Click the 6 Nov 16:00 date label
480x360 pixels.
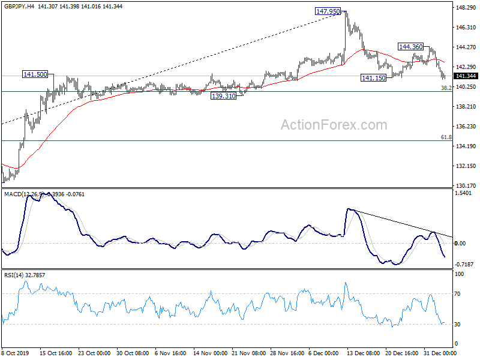[170, 353]
